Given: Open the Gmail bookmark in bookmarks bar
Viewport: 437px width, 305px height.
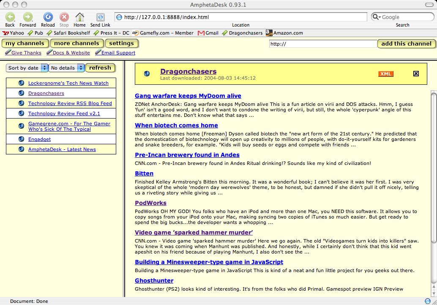Looking at the screenshot, I should (x=208, y=33).
